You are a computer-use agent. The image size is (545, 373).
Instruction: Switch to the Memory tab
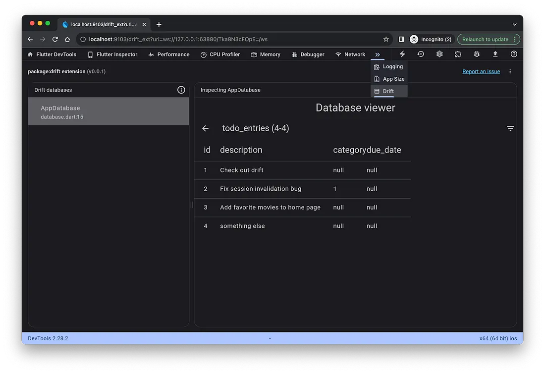pyautogui.click(x=266, y=54)
